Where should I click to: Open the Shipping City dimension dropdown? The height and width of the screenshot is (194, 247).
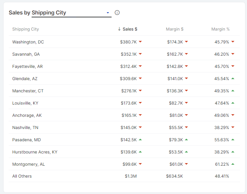click(x=71, y=13)
